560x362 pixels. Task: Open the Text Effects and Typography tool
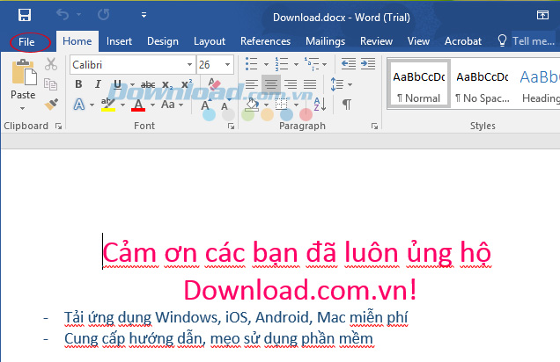point(79,105)
